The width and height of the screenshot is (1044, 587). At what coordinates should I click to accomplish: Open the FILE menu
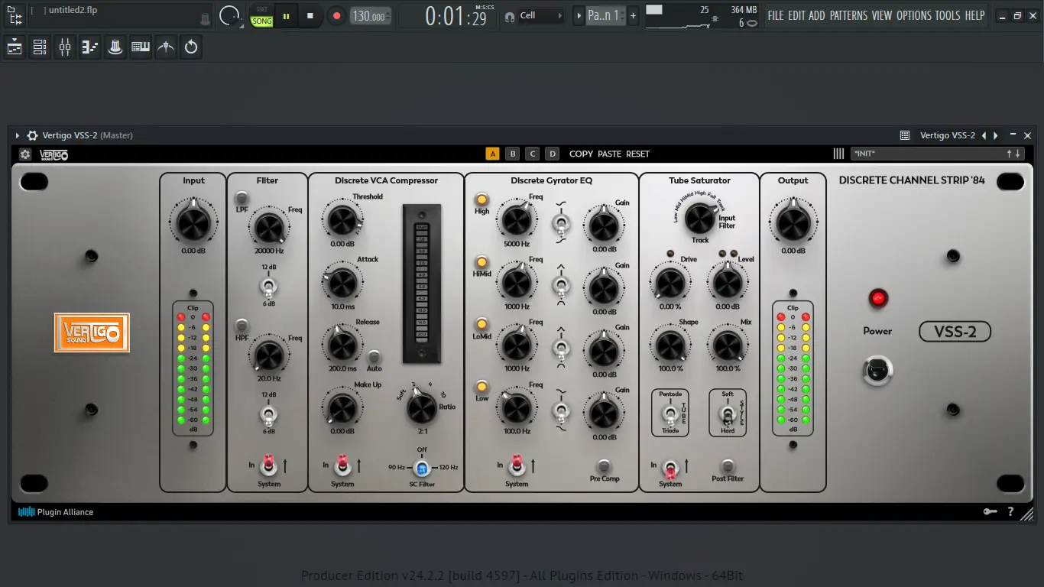(x=776, y=15)
